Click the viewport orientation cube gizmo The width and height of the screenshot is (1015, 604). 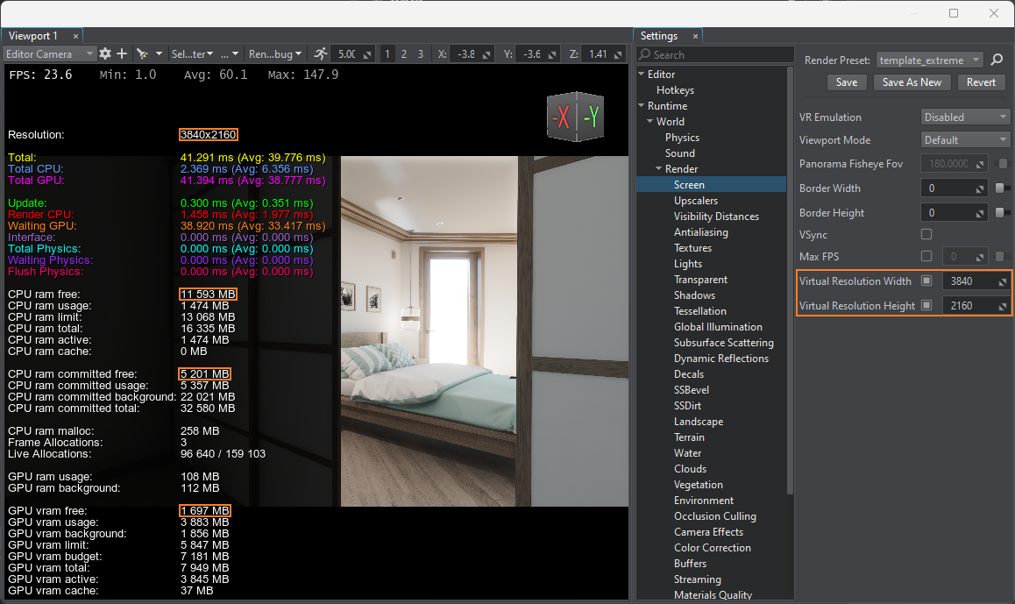(x=576, y=117)
